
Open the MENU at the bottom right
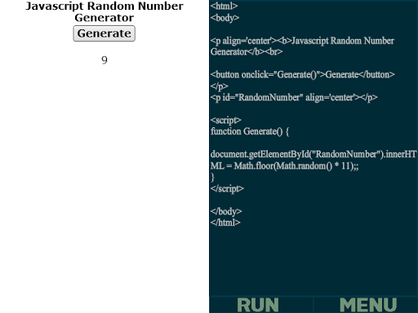(x=368, y=305)
